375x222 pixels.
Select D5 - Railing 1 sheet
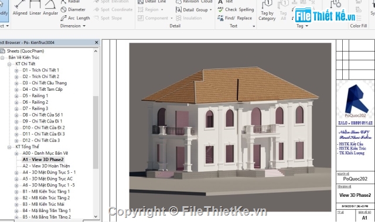(35, 95)
